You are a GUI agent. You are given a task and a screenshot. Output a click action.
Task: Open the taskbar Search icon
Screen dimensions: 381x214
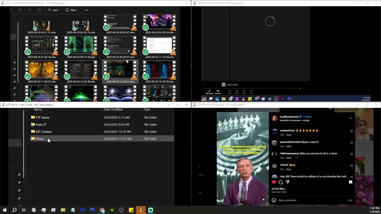[14, 210]
